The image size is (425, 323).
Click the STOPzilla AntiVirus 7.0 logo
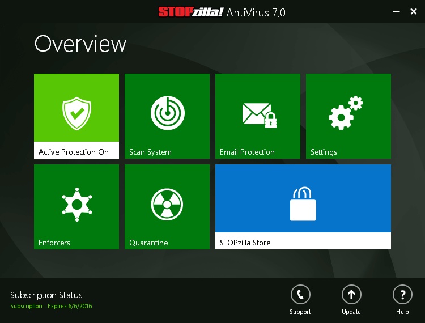pyautogui.click(x=222, y=12)
